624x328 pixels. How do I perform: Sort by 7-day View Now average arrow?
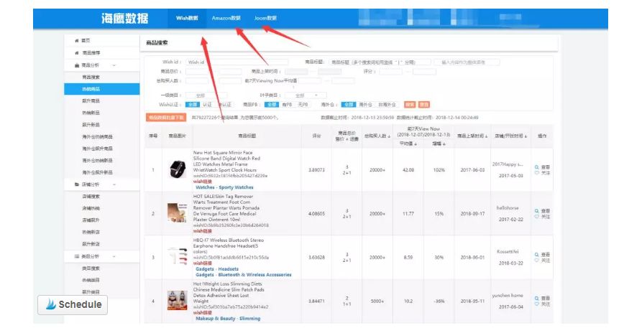pos(416,144)
